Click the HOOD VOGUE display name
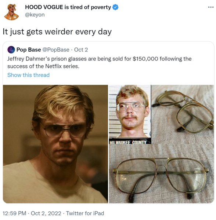The width and height of the screenshot is (216, 220). [x=68, y=7]
